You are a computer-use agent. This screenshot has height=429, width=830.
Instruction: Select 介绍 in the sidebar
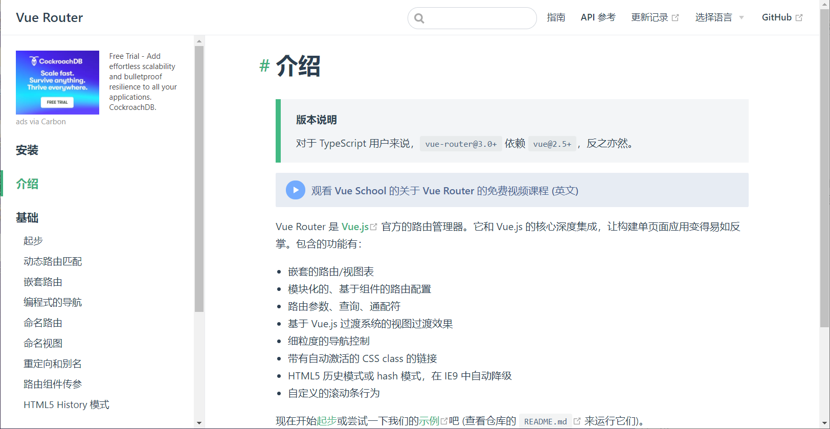tap(27, 184)
